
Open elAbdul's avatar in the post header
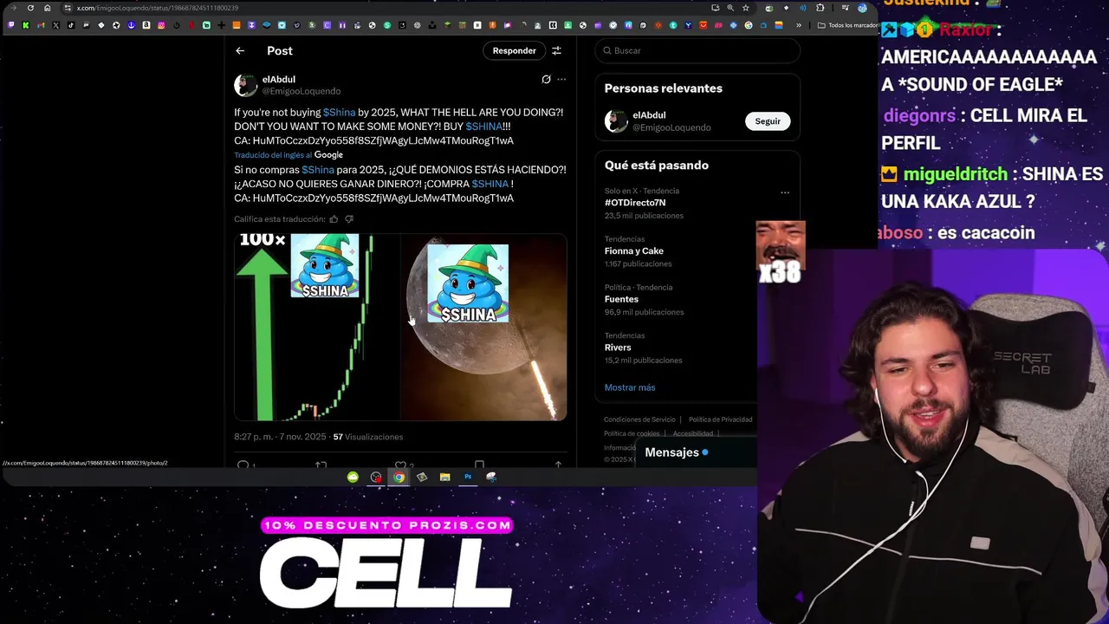point(246,85)
